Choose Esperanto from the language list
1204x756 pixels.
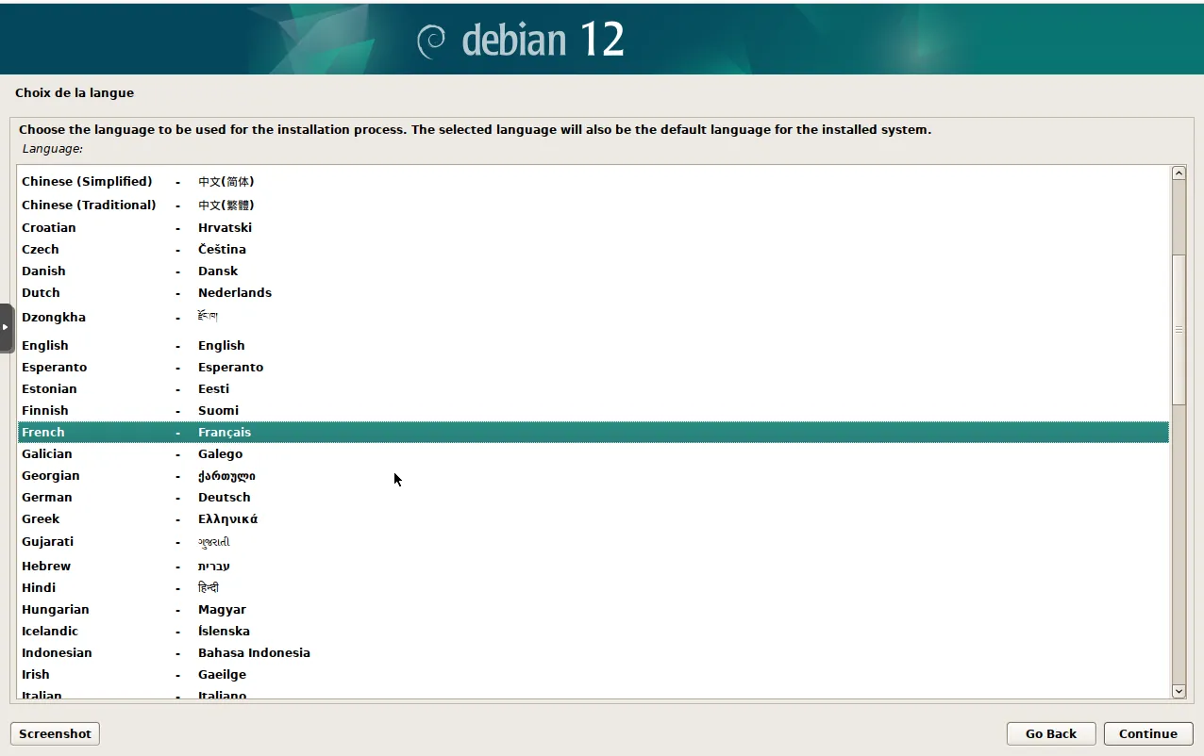point(594,367)
